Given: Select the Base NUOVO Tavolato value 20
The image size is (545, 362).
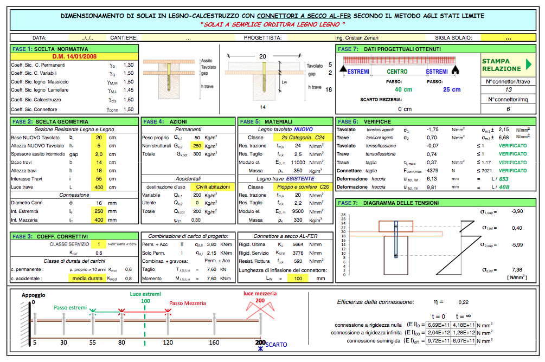Looking at the screenshot, I should point(99,138).
